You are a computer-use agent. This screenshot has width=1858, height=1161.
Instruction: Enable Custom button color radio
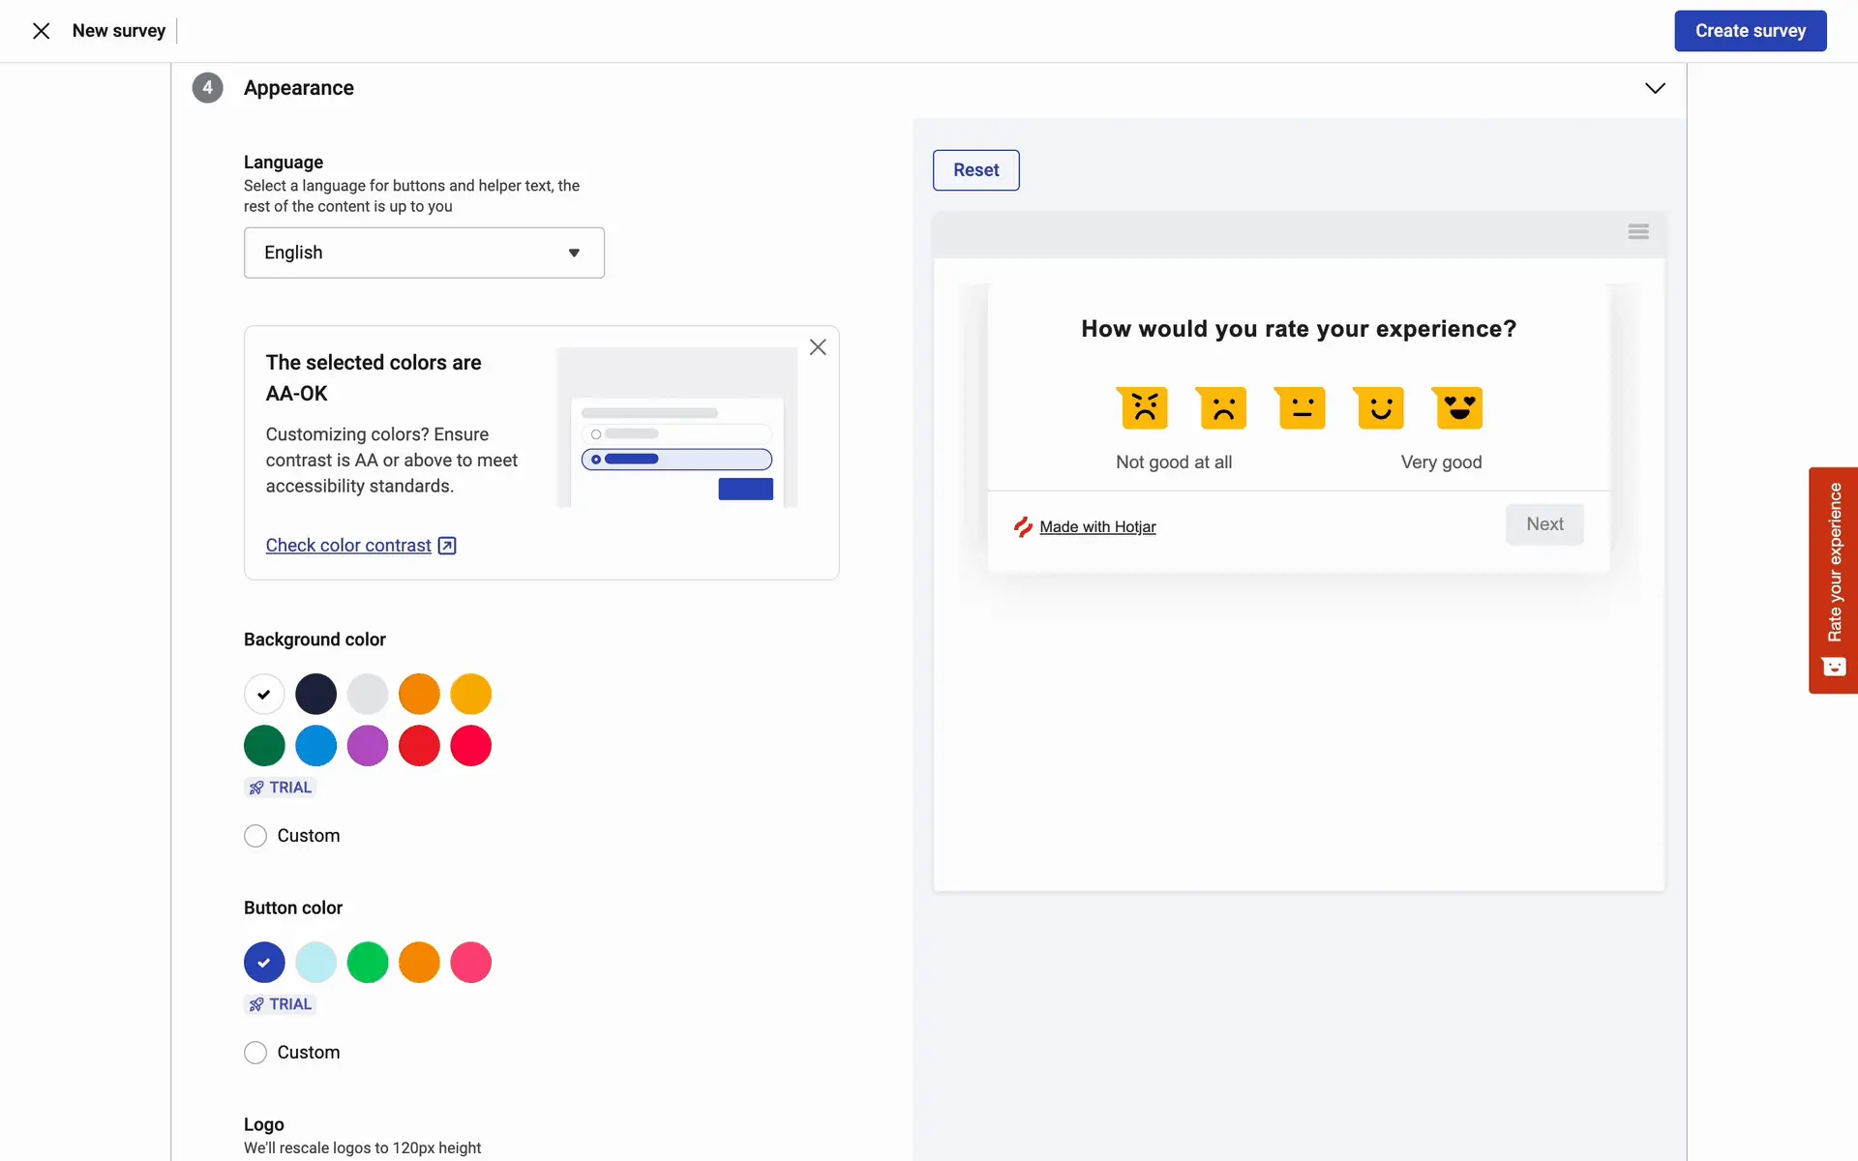255,1053
